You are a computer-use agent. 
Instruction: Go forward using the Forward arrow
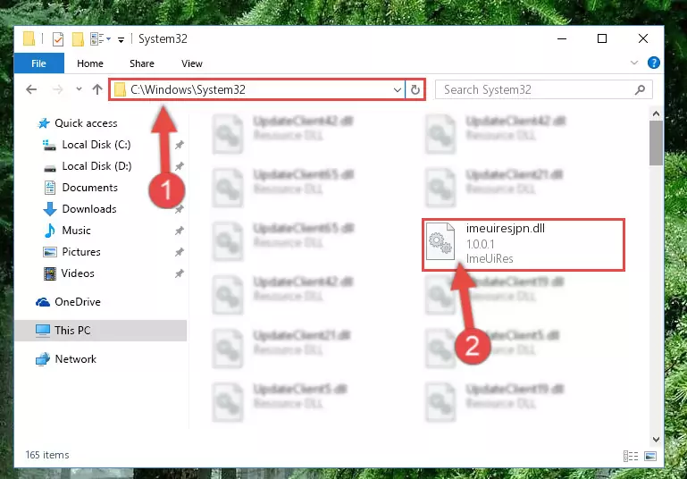(57, 89)
